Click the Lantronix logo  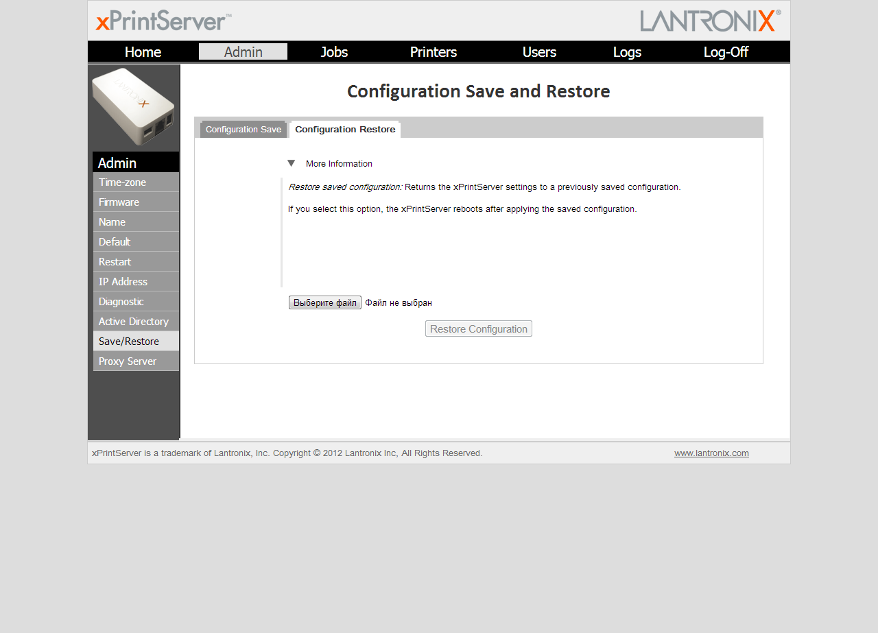click(x=711, y=21)
